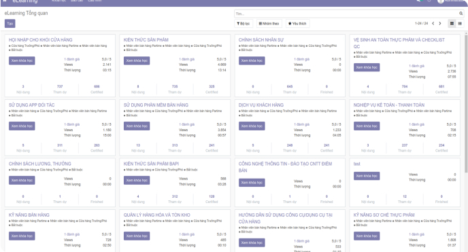468x252 pixels.
Task: Click 8 Nội dung on KIẾN THỨC SẢN PHẨM
Action: click(x=138, y=89)
